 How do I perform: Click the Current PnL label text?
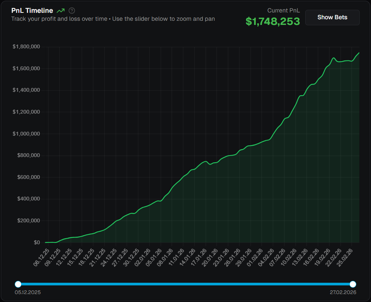click(x=283, y=11)
